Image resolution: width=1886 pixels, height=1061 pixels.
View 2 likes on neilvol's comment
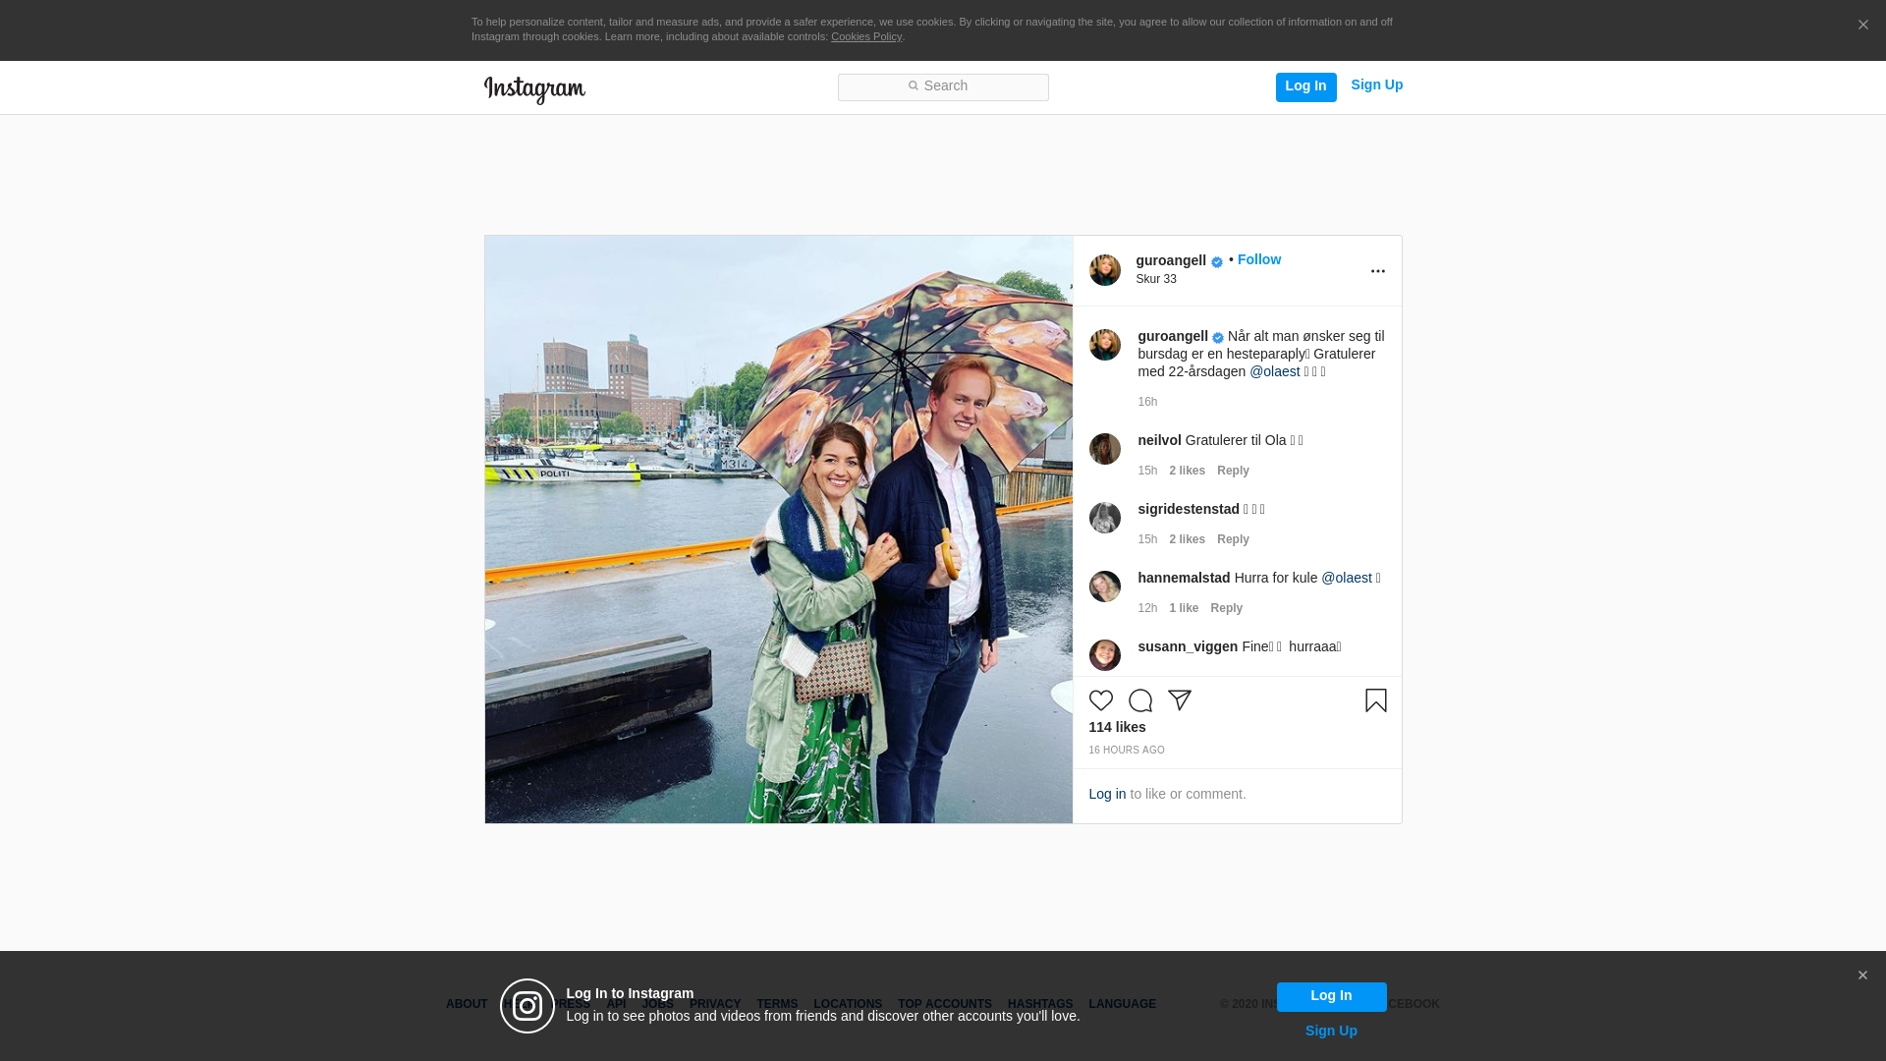point(1187,471)
